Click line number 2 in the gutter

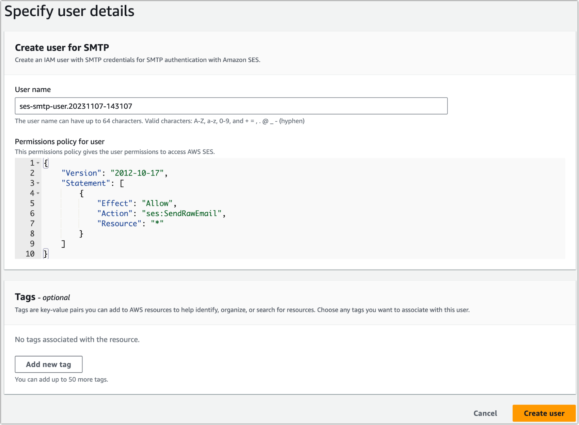pyautogui.click(x=32, y=173)
